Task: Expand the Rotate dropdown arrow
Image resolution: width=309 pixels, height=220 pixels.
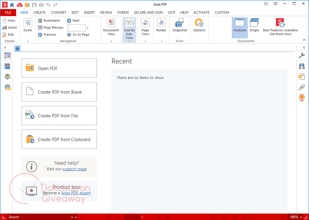Action: 161,41
